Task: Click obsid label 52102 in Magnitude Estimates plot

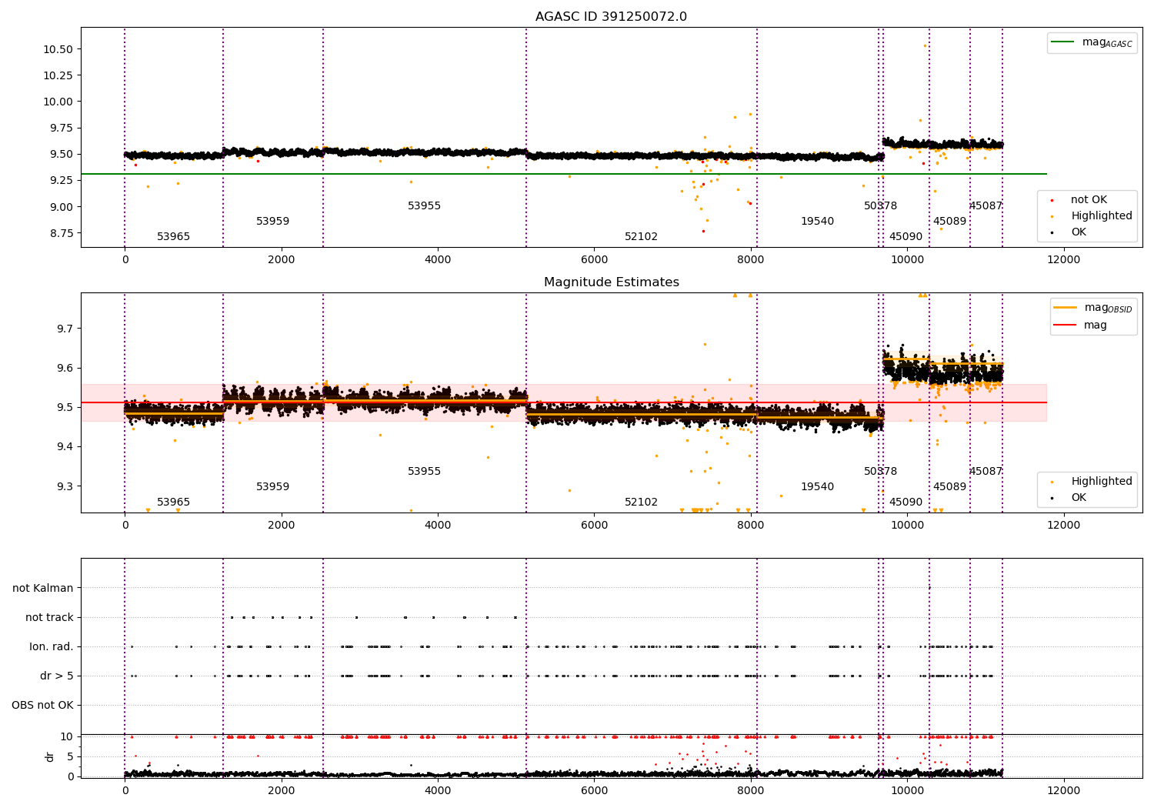Action: pos(641,502)
